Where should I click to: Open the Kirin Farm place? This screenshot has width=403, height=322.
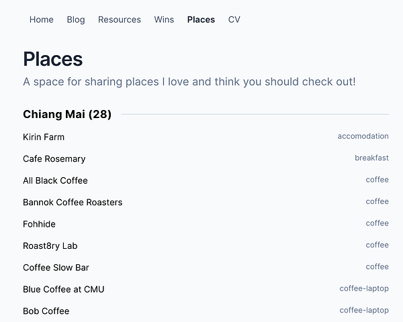(44, 137)
